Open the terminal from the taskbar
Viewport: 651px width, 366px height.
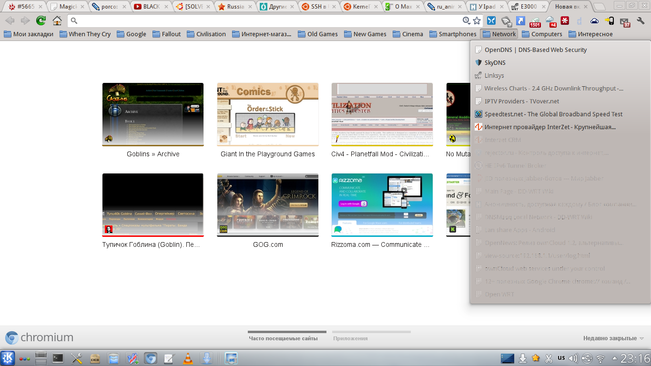coord(58,358)
